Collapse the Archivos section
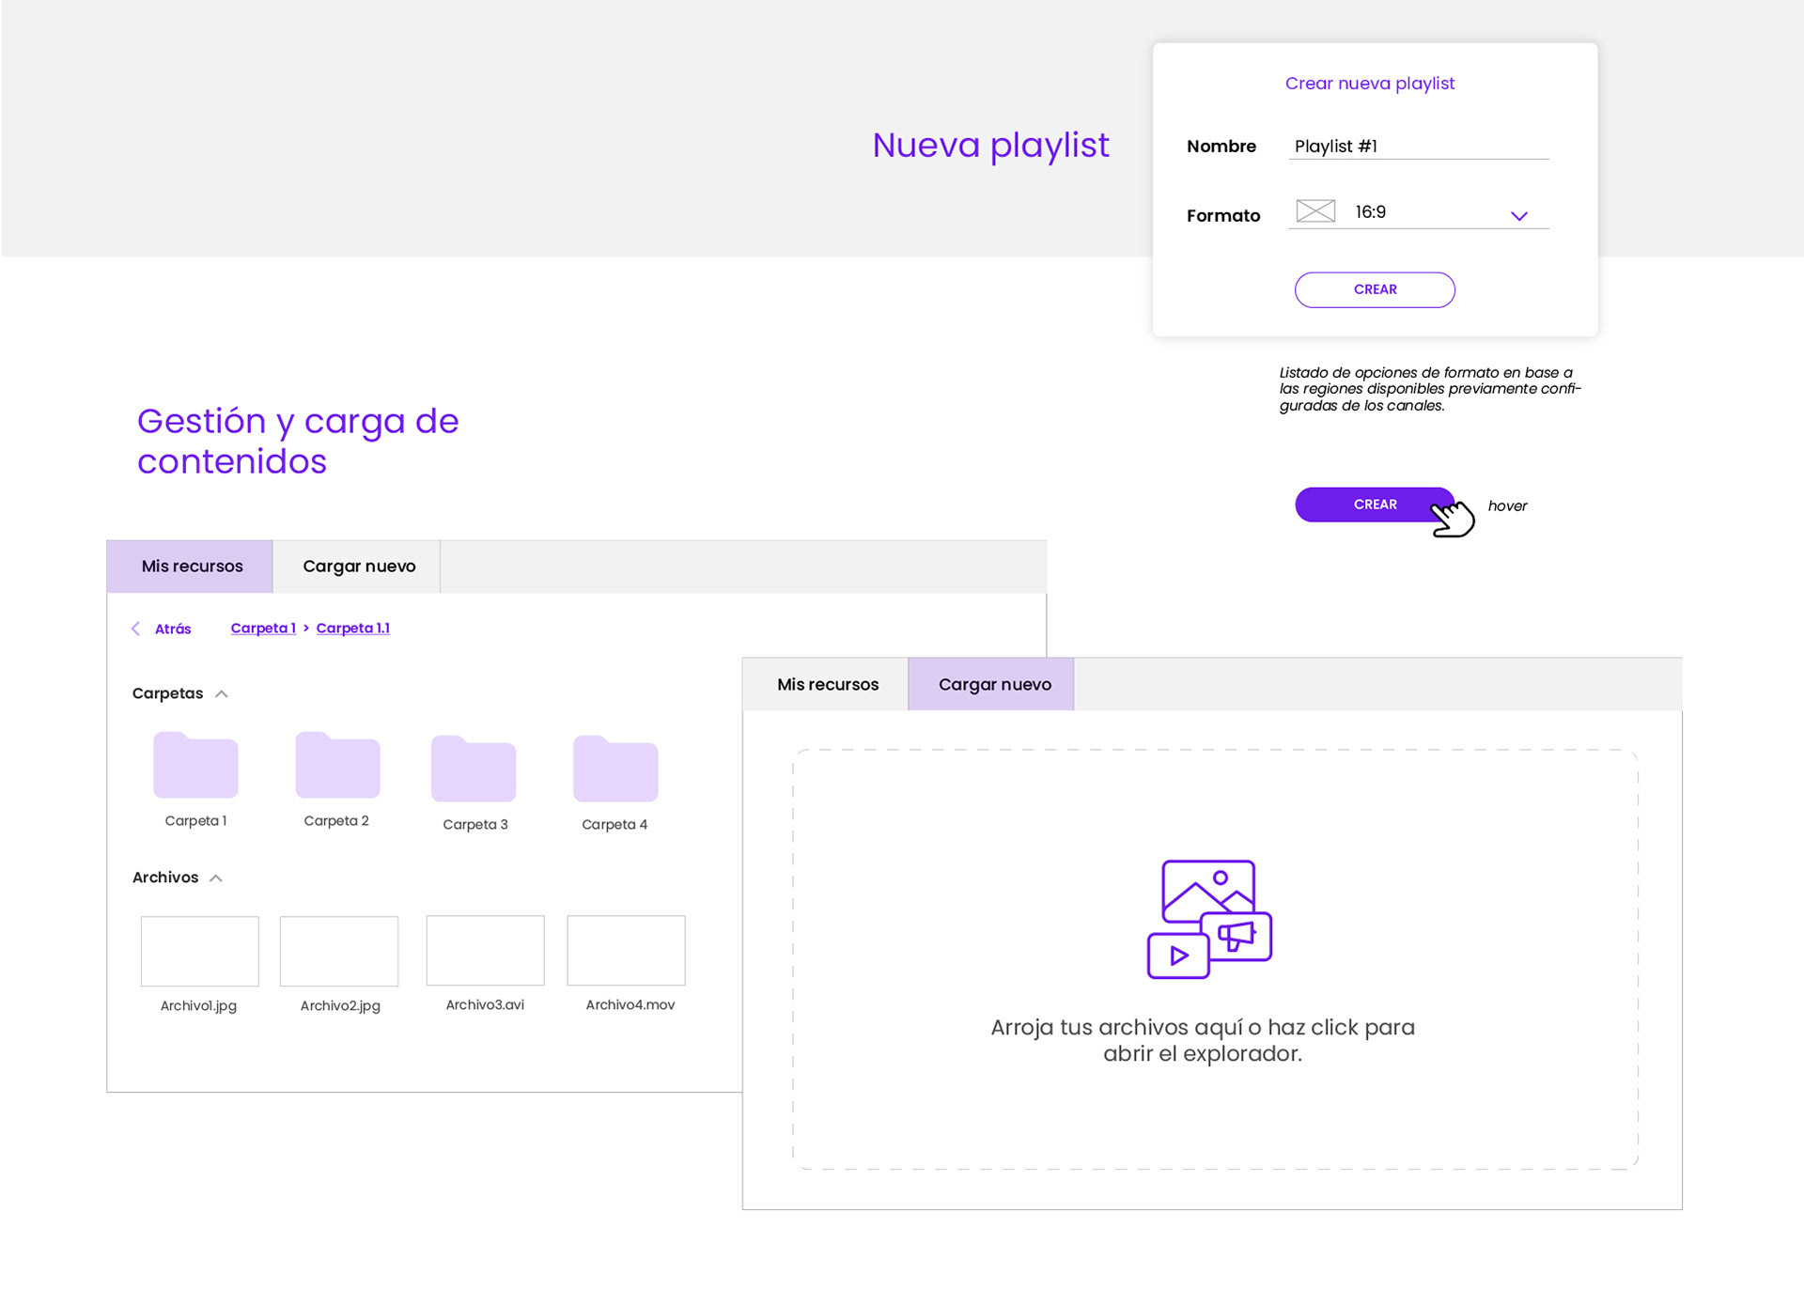The height and width of the screenshot is (1305, 1804). coord(216,878)
